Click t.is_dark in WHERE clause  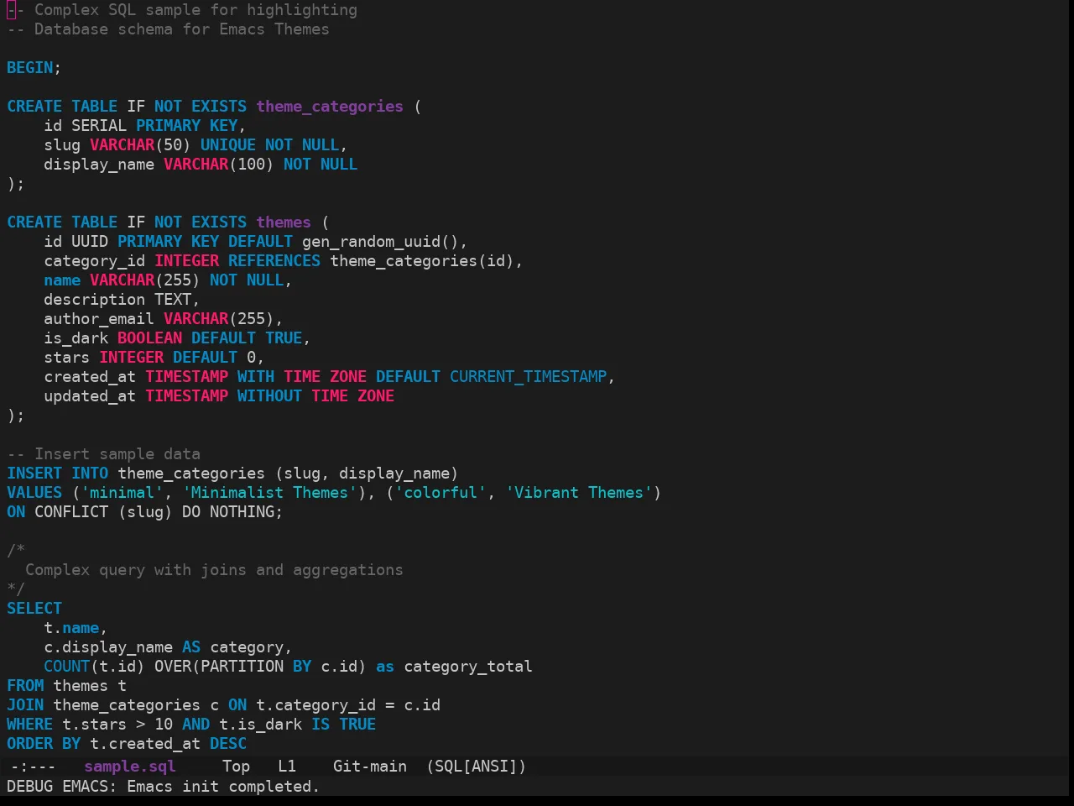[260, 725]
